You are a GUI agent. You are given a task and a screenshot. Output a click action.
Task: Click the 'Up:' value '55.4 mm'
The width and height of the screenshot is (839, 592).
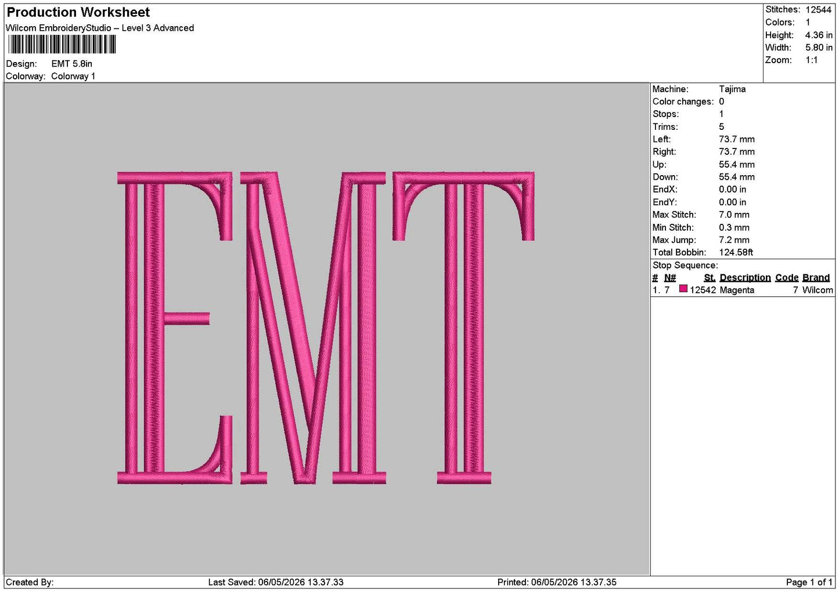pyautogui.click(x=736, y=165)
